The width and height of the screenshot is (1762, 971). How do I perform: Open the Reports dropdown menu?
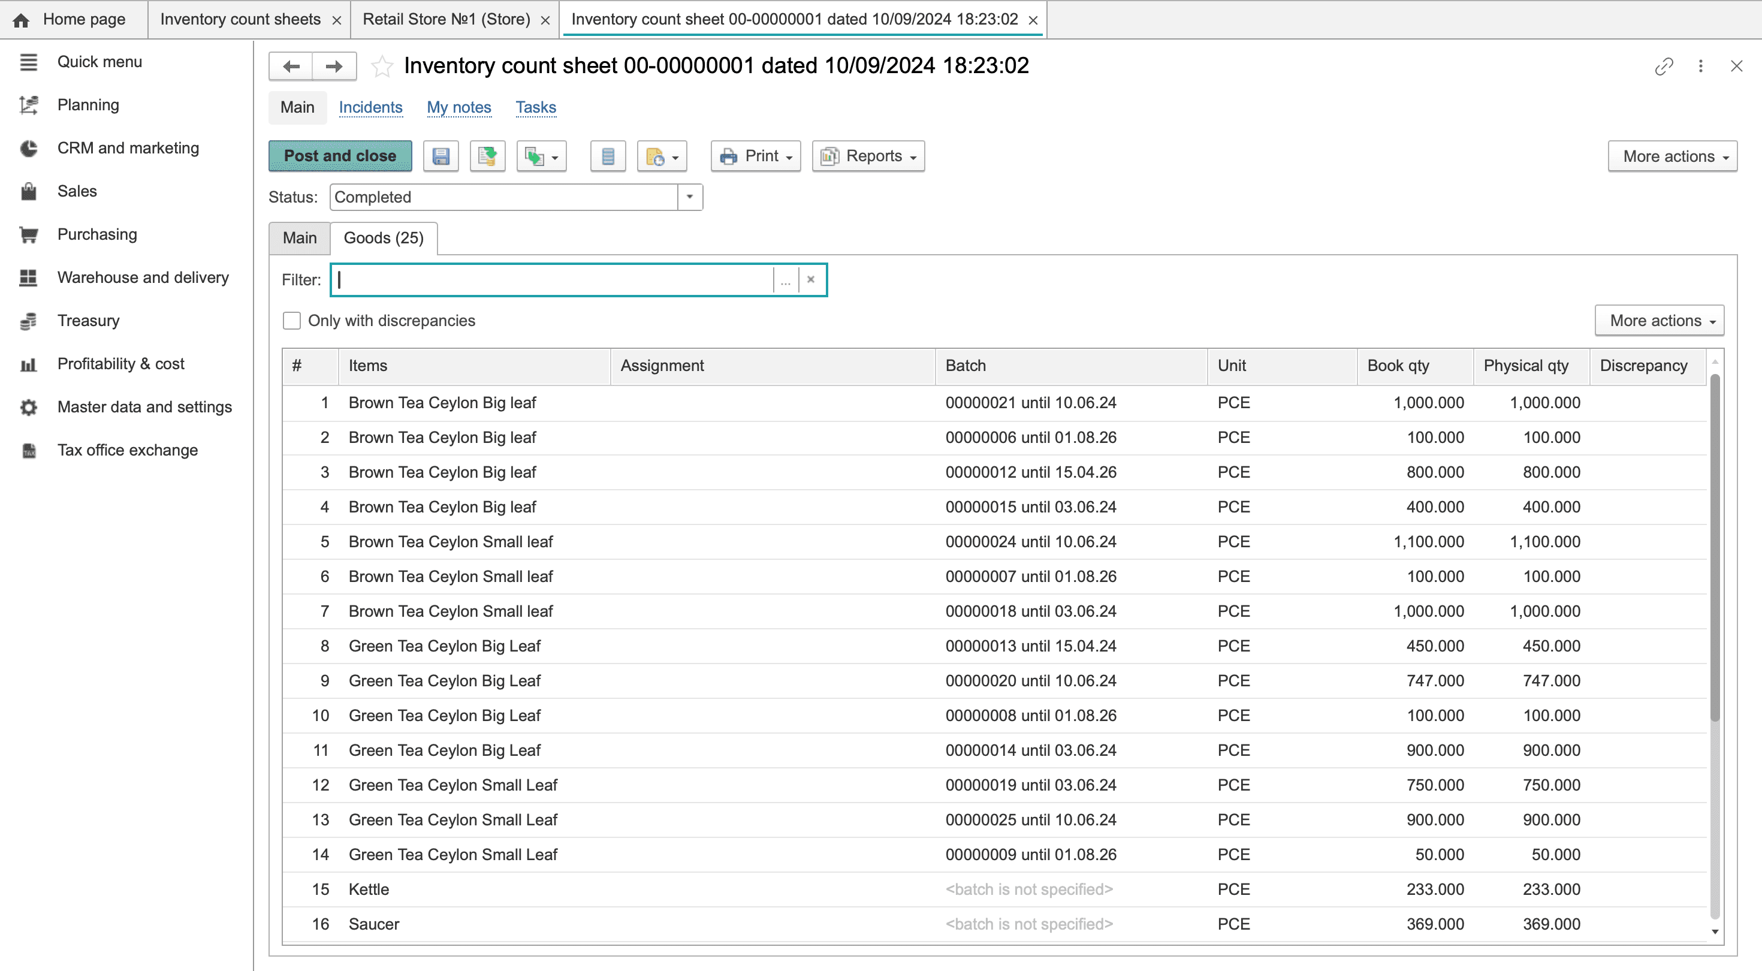pos(868,156)
